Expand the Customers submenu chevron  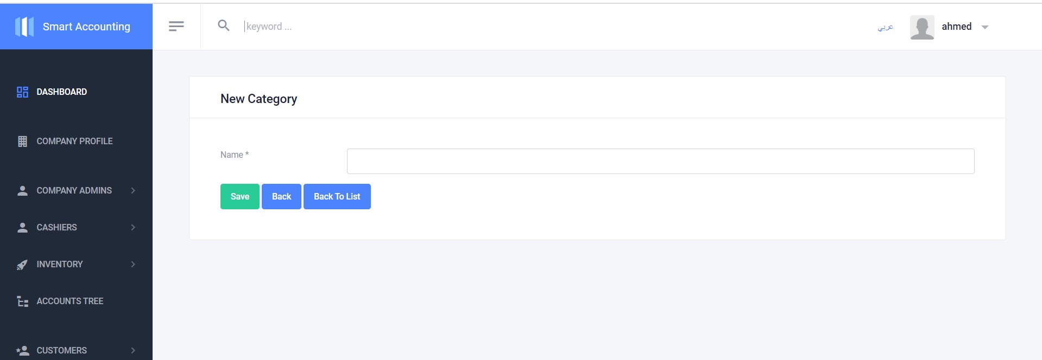point(133,350)
